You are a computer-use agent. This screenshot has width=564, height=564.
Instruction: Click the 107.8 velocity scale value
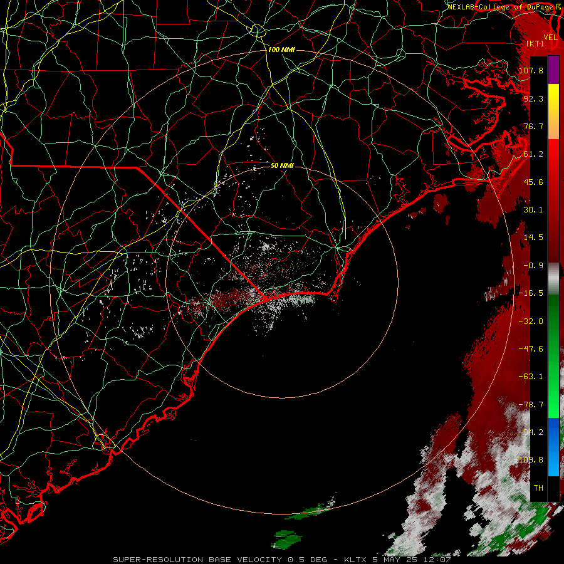(531, 70)
